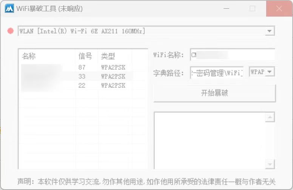Screen dimensions: 293x190
Task: Start cracking with 开始暴破 button
Action: 214,93
